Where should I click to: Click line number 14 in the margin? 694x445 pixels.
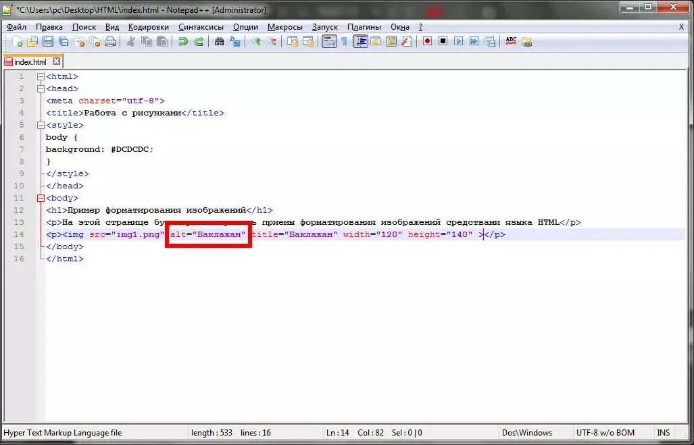coord(19,234)
